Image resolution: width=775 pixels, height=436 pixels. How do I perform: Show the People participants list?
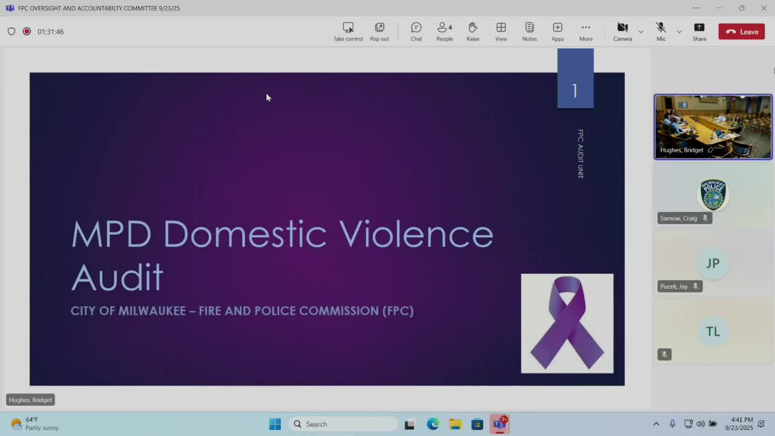click(444, 31)
